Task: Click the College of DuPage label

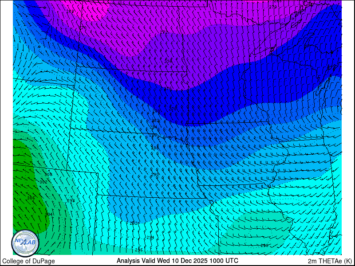Action: 28,261
